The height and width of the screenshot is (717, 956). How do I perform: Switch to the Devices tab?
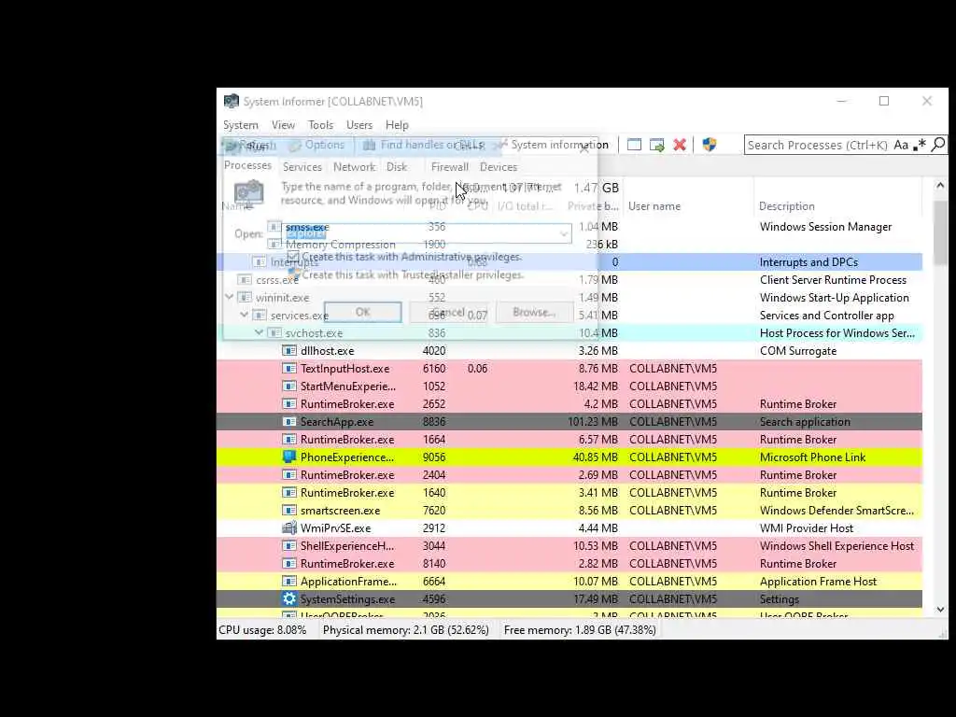pyautogui.click(x=499, y=166)
